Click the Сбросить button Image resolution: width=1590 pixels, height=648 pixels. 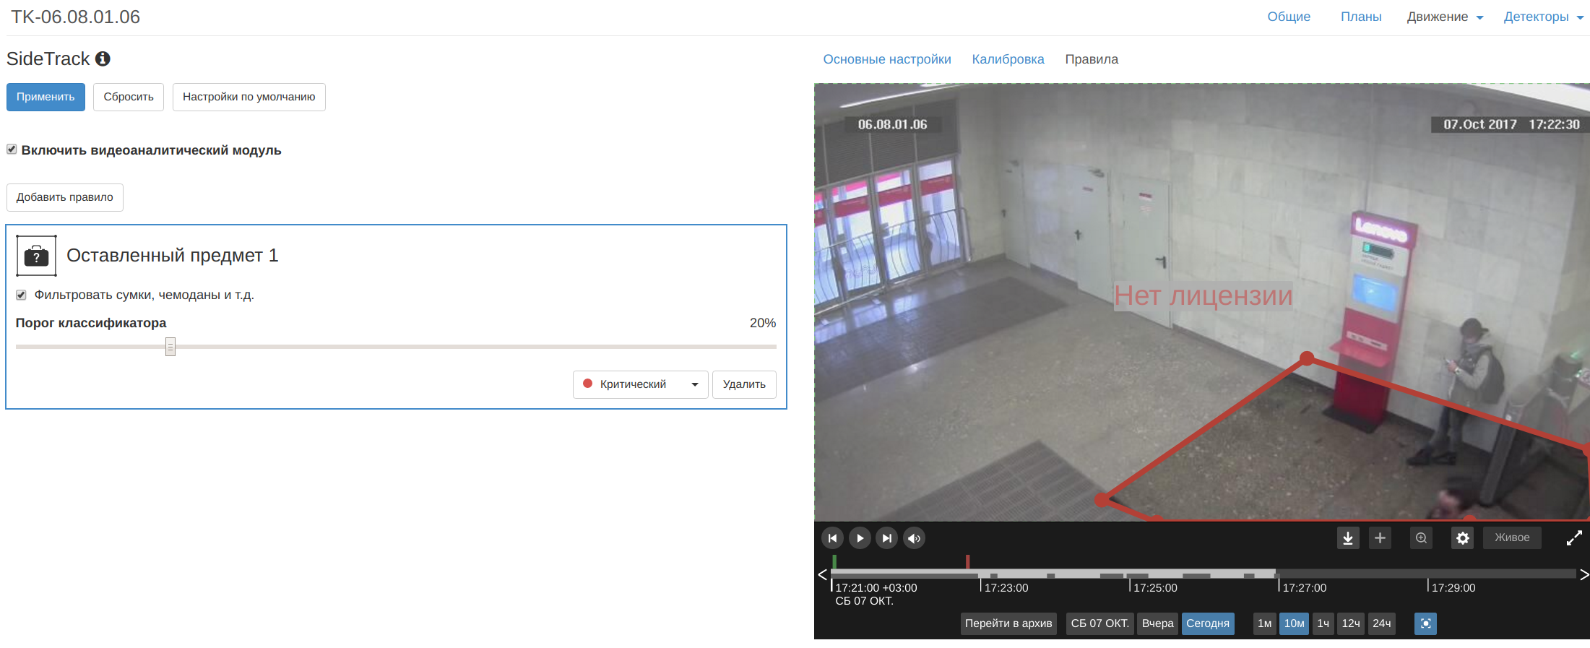(x=129, y=97)
